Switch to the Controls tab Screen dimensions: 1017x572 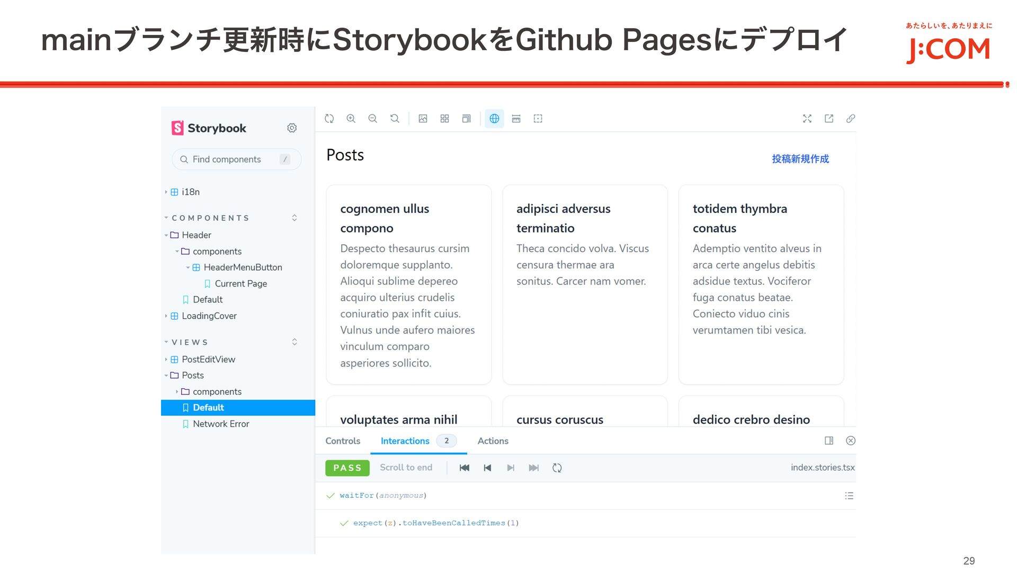click(x=343, y=441)
